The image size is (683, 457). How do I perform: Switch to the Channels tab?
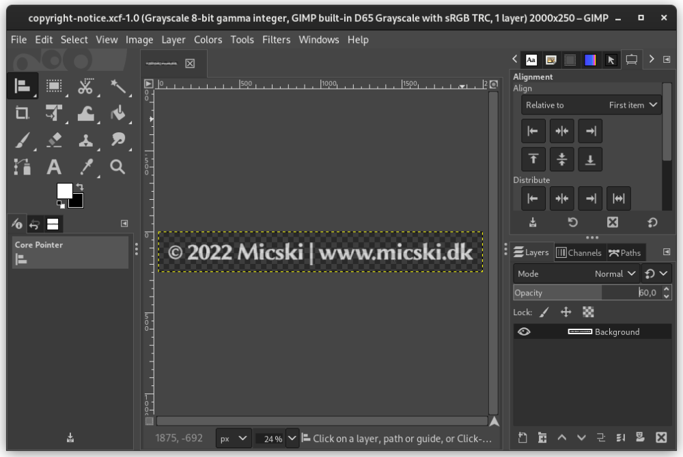579,252
